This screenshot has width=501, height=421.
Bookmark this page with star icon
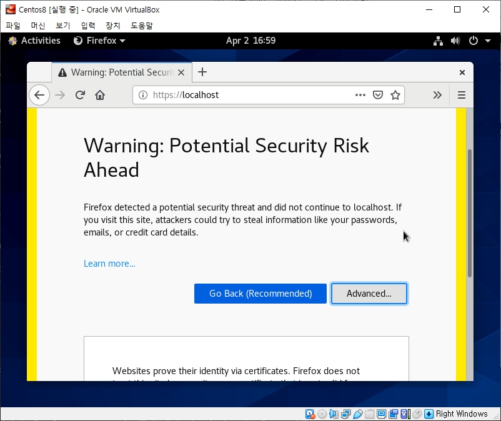click(395, 95)
